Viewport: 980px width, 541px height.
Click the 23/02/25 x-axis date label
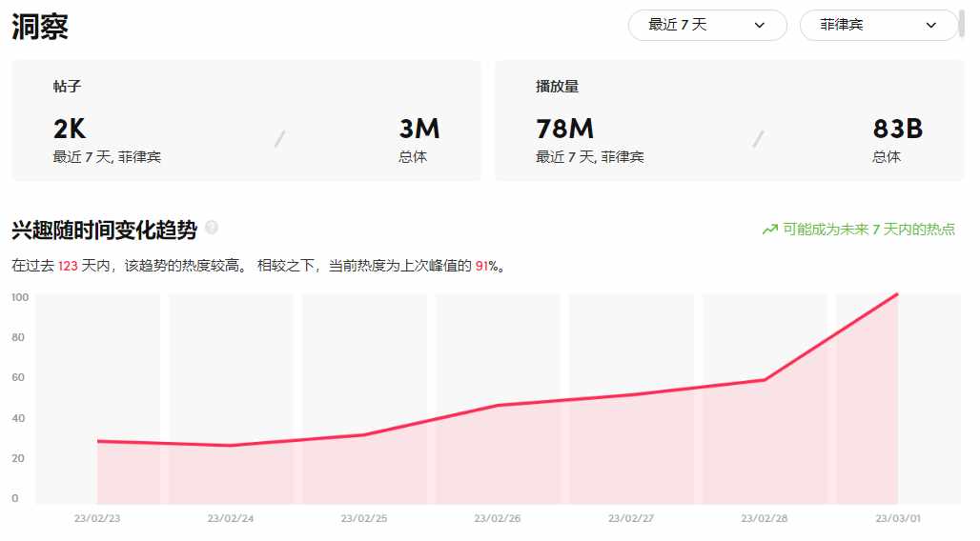point(364,518)
